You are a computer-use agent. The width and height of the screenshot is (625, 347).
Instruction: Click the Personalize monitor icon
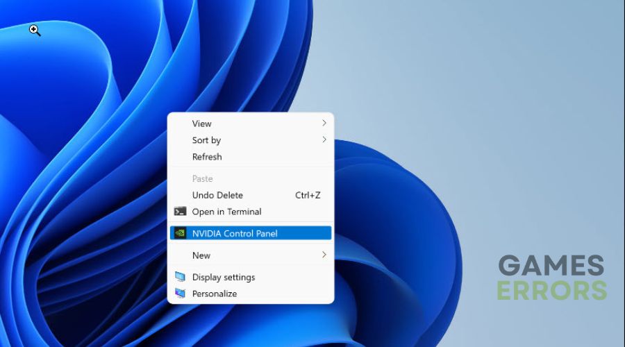(180, 294)
